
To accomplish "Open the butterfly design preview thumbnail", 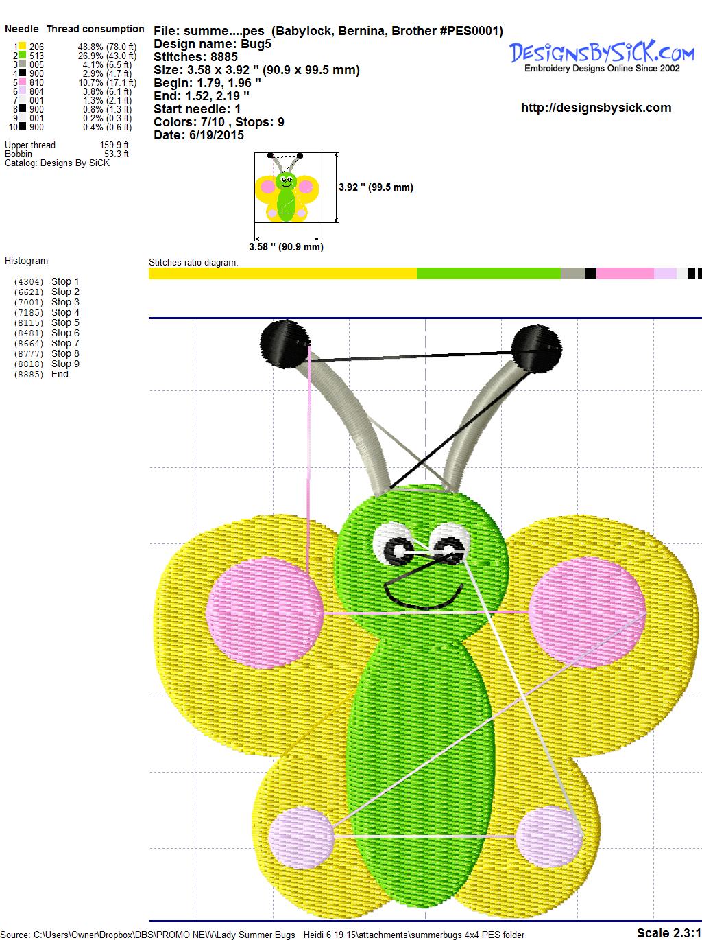I will coord(287,187).
